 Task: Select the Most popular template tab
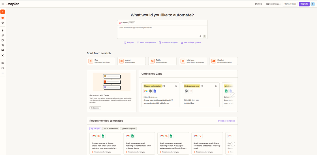pyautogui.click(x=128, y=129)
